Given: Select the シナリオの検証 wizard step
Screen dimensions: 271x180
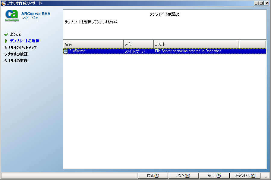Looking at the screenshot, I should click(x=16, y=54).
